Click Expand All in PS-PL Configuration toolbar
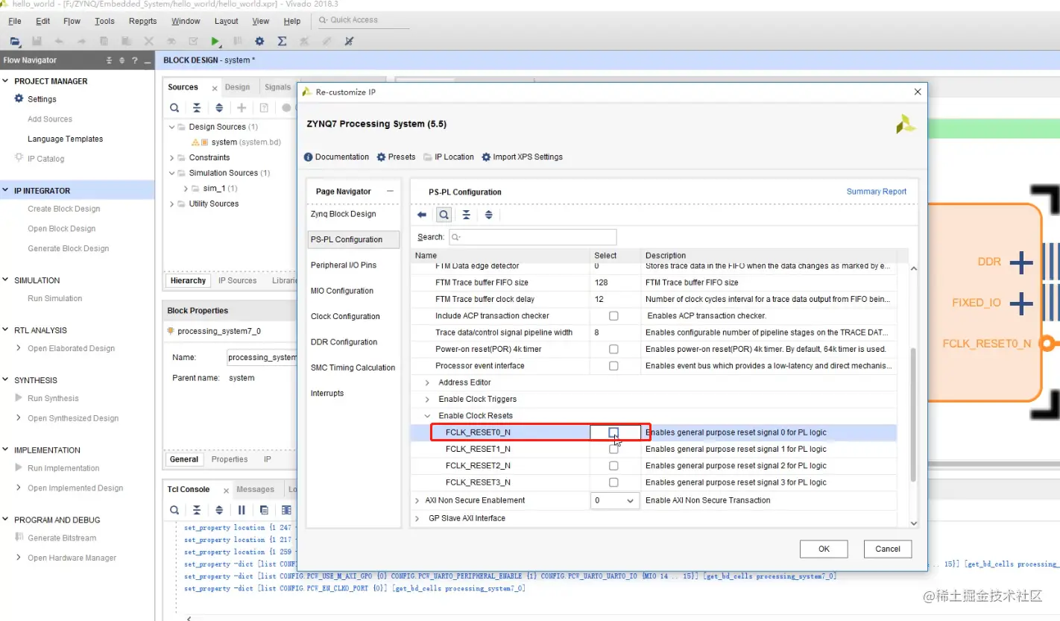1060x621 pixels. [x=488, y=215]
